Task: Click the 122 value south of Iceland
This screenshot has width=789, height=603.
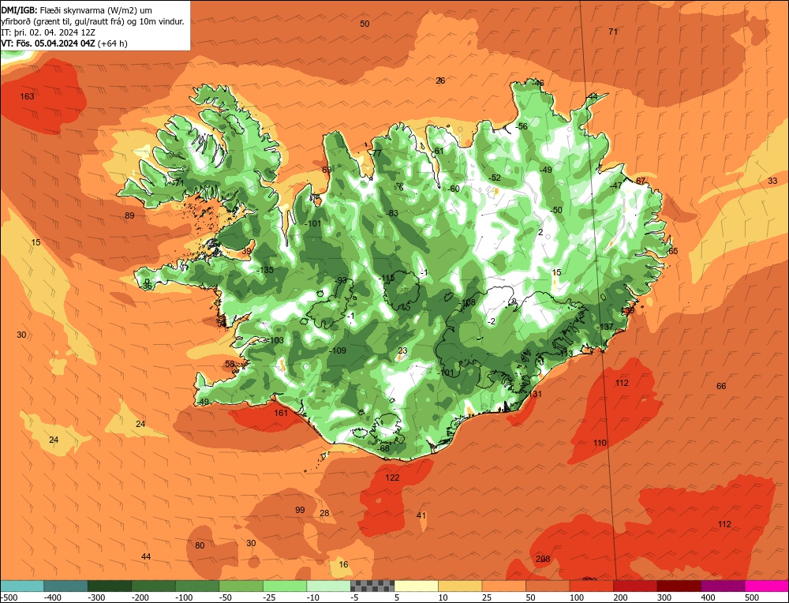Action: pos(392,478)
